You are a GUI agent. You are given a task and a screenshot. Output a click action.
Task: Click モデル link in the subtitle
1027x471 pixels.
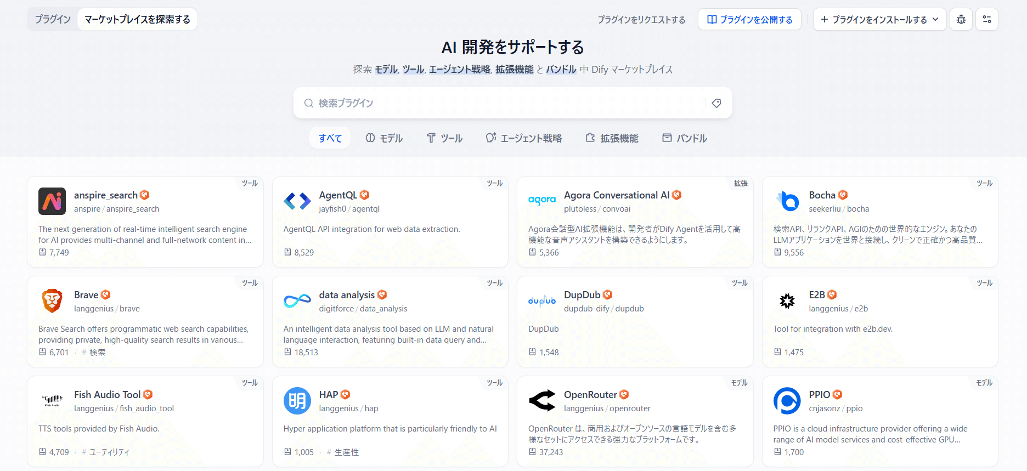tap(386, 70)
